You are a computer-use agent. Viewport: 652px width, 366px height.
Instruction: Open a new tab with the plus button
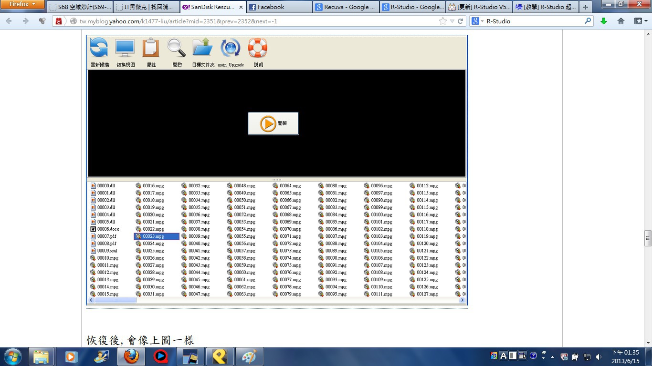586,7
